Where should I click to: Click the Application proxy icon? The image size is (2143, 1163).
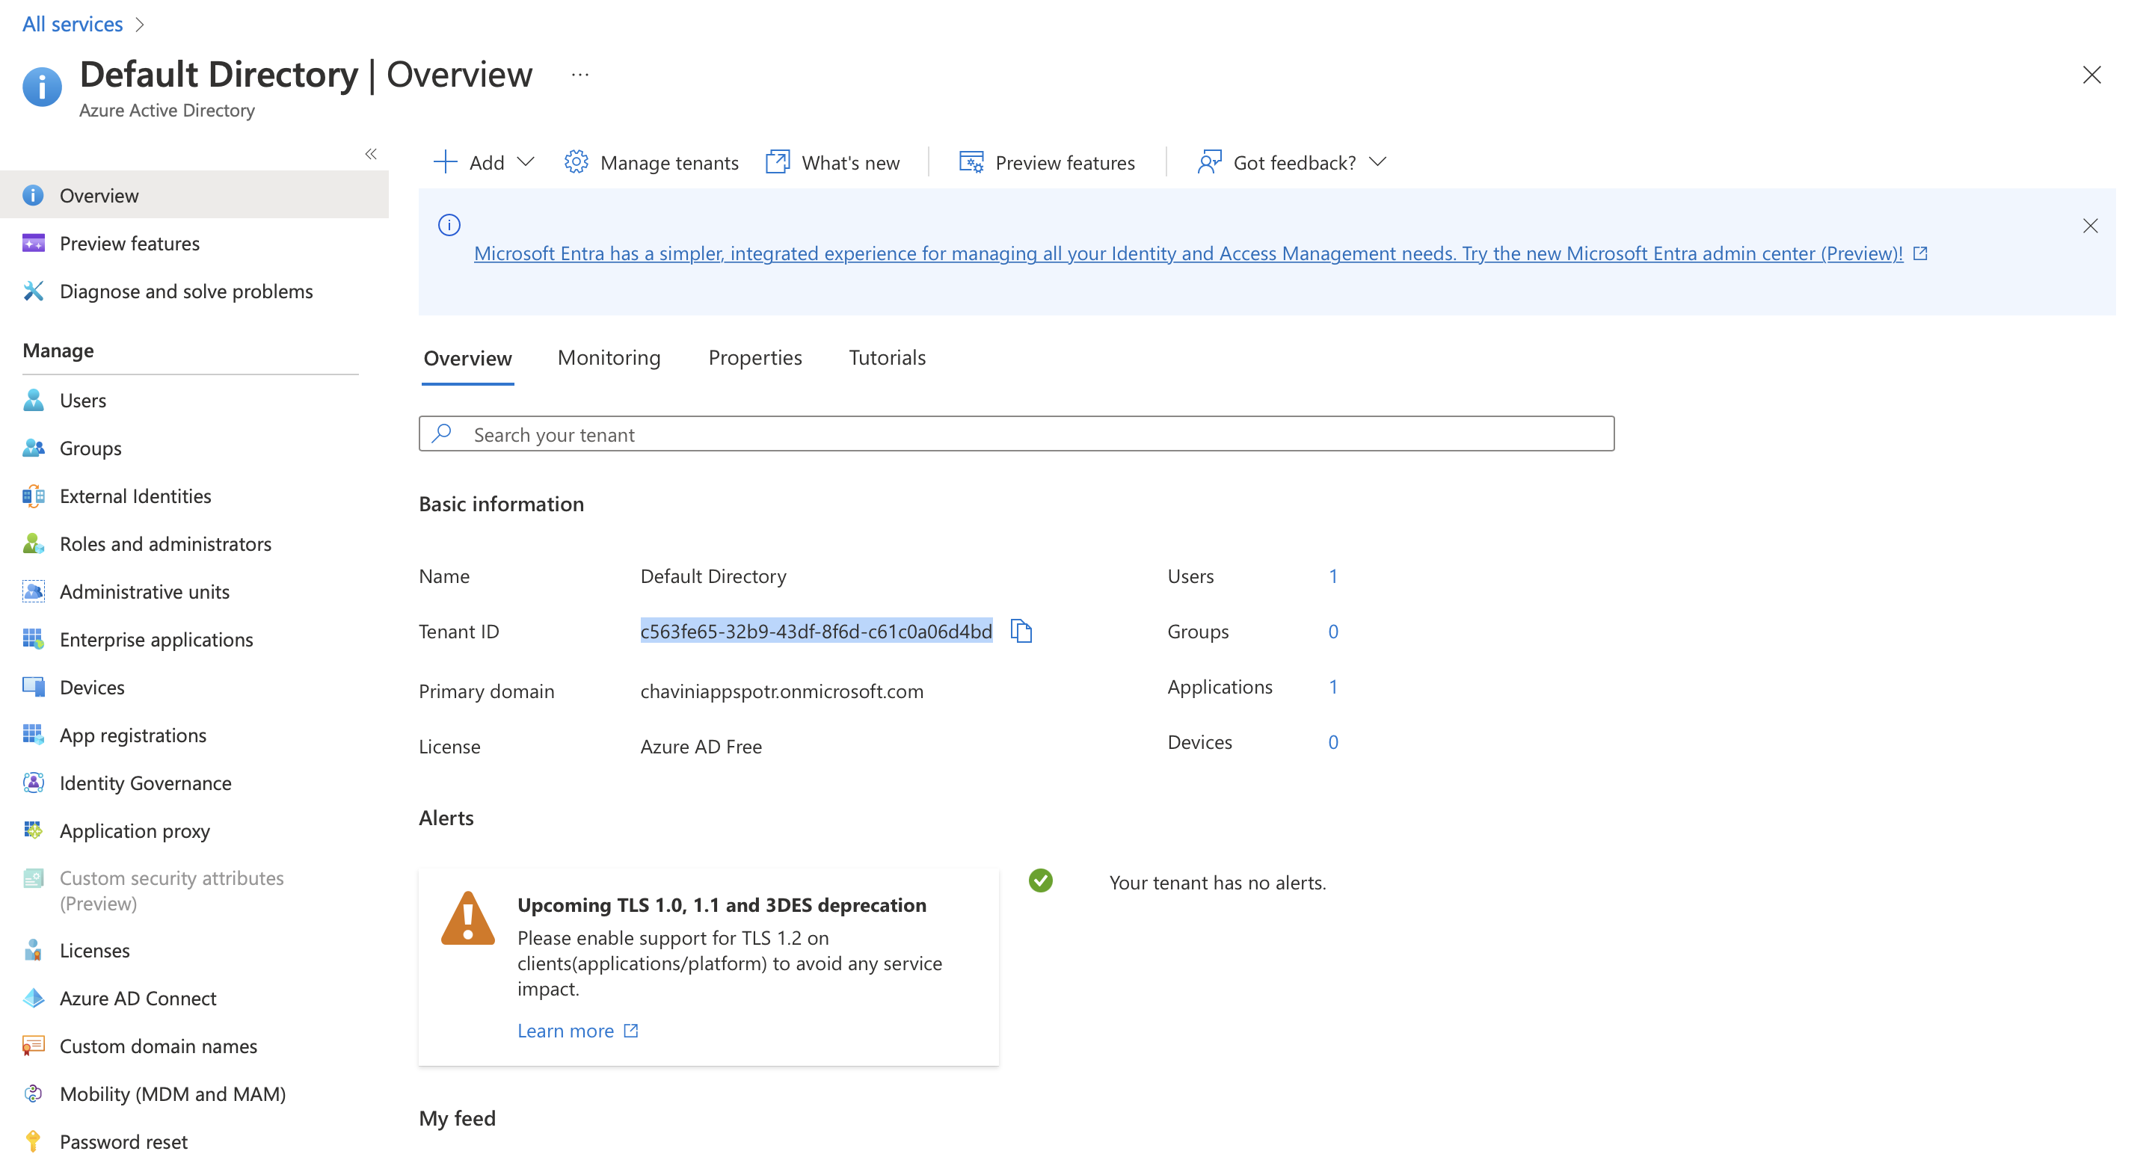tap(34, 830)
